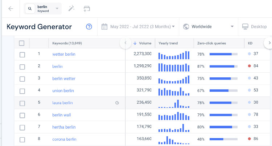Screen dimensions: 272x146
Task: Expand the berlin keyword dropdown arrow
Action: pyautogui.click(x=57, y=8)
